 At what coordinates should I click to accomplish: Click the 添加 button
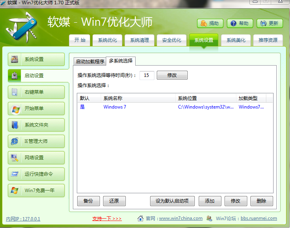[x=210, y=201]
